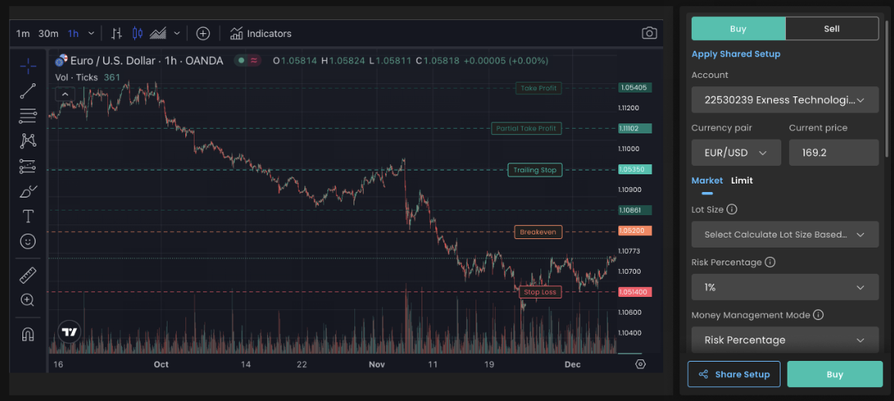Click the Trailing Stop line label
The width and height of the screenshot is (894, 401).
(x=534, y=170)
